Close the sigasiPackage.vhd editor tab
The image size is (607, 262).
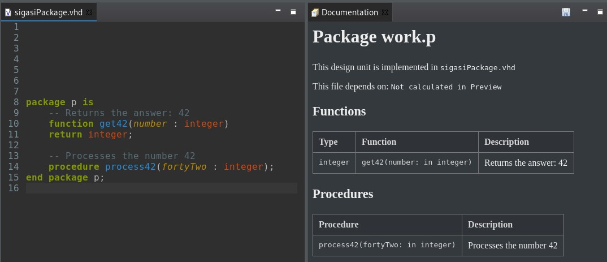[x=89, y=12]
